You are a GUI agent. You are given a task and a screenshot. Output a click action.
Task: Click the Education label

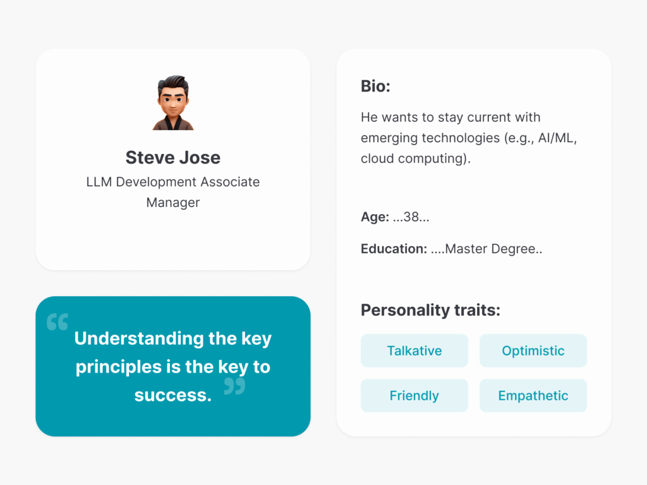(394, 249)
